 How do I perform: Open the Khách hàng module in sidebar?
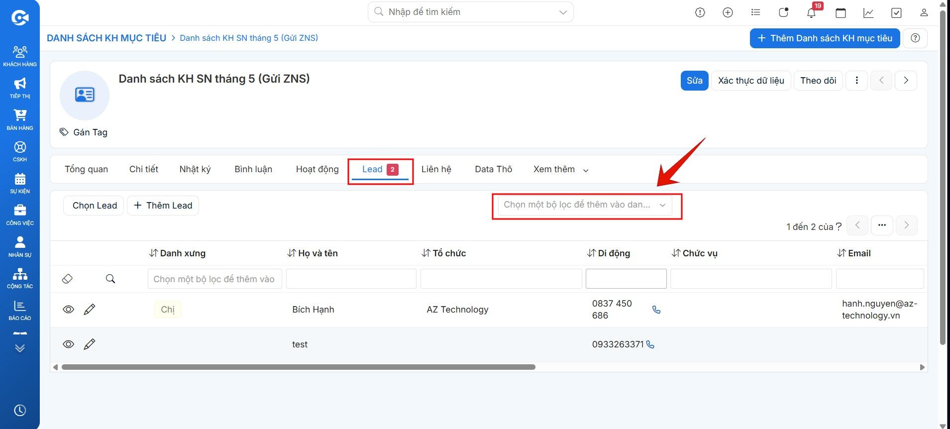tap(20, 56)
